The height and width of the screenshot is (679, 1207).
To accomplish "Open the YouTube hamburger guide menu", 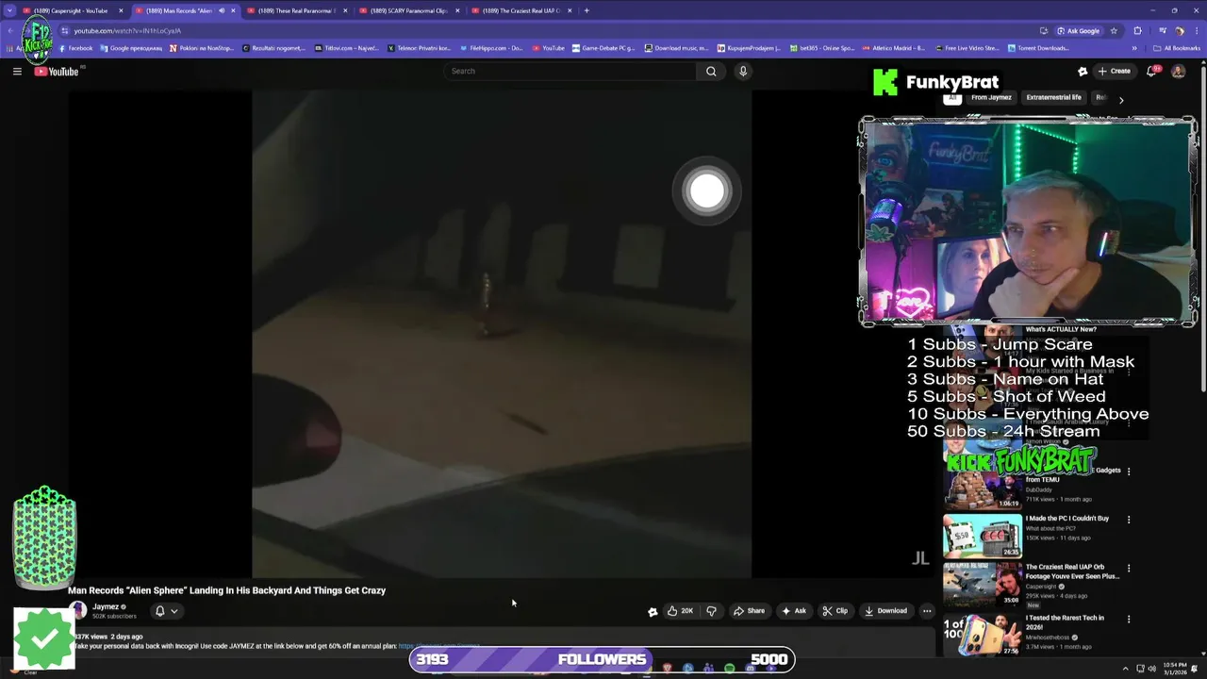I will (17, 72).
